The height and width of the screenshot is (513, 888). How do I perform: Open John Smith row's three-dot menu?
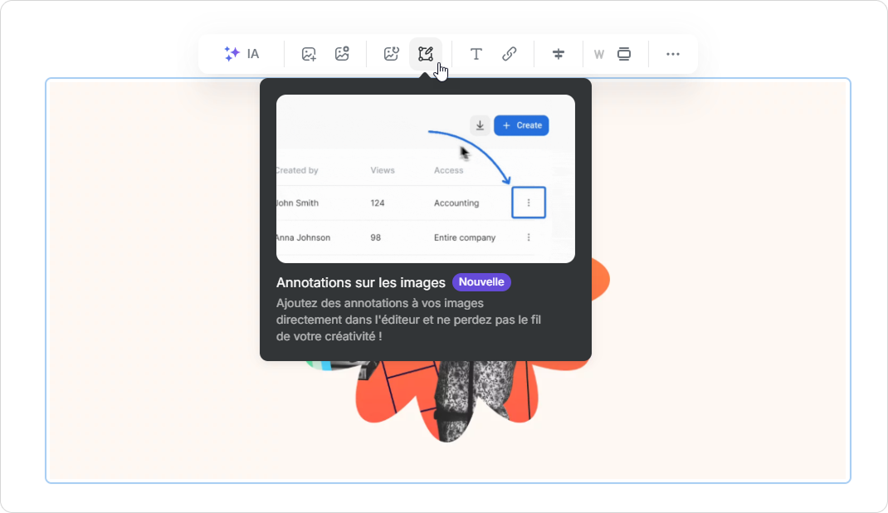(x=529, y=203)
